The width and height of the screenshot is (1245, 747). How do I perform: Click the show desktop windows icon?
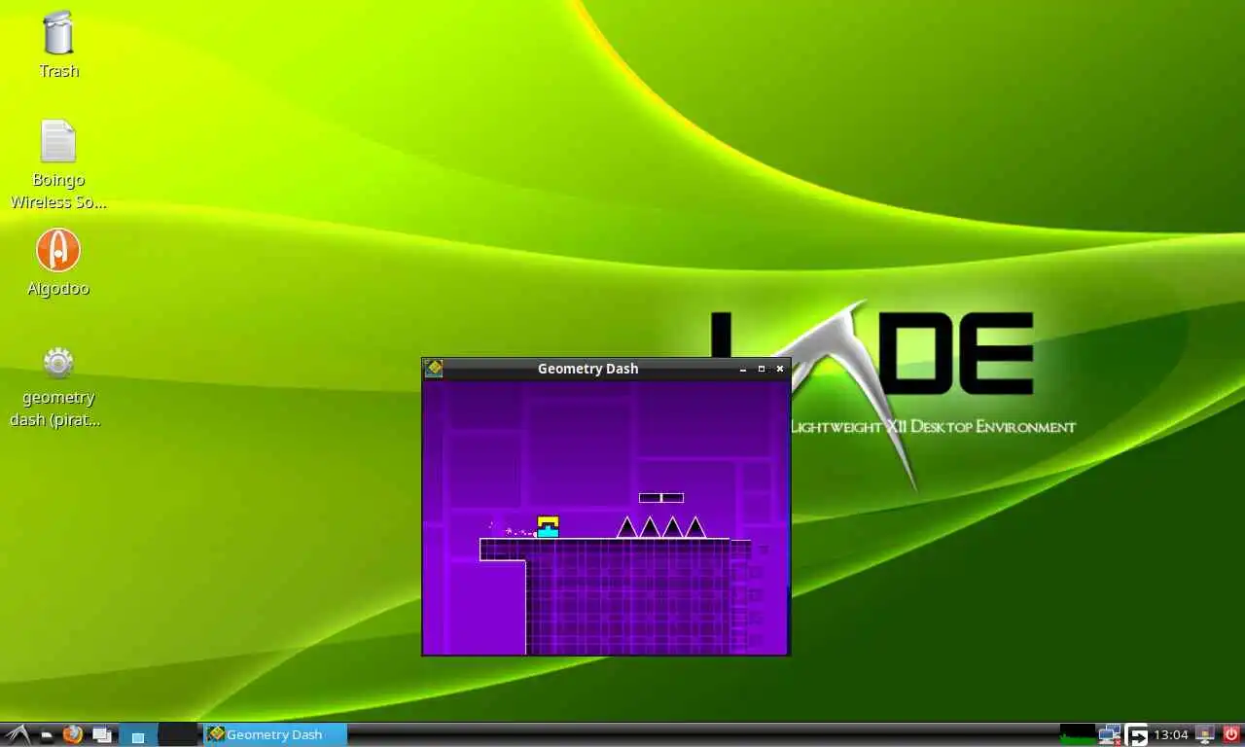click(x=101, y=734)
